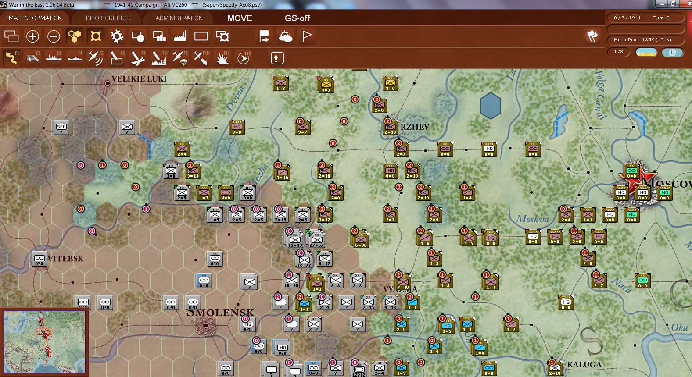This screenshot has width=692, height=377.
Task: Select the 9=18 unit counter
Action: pyautogui.click(x=390, y=302)
